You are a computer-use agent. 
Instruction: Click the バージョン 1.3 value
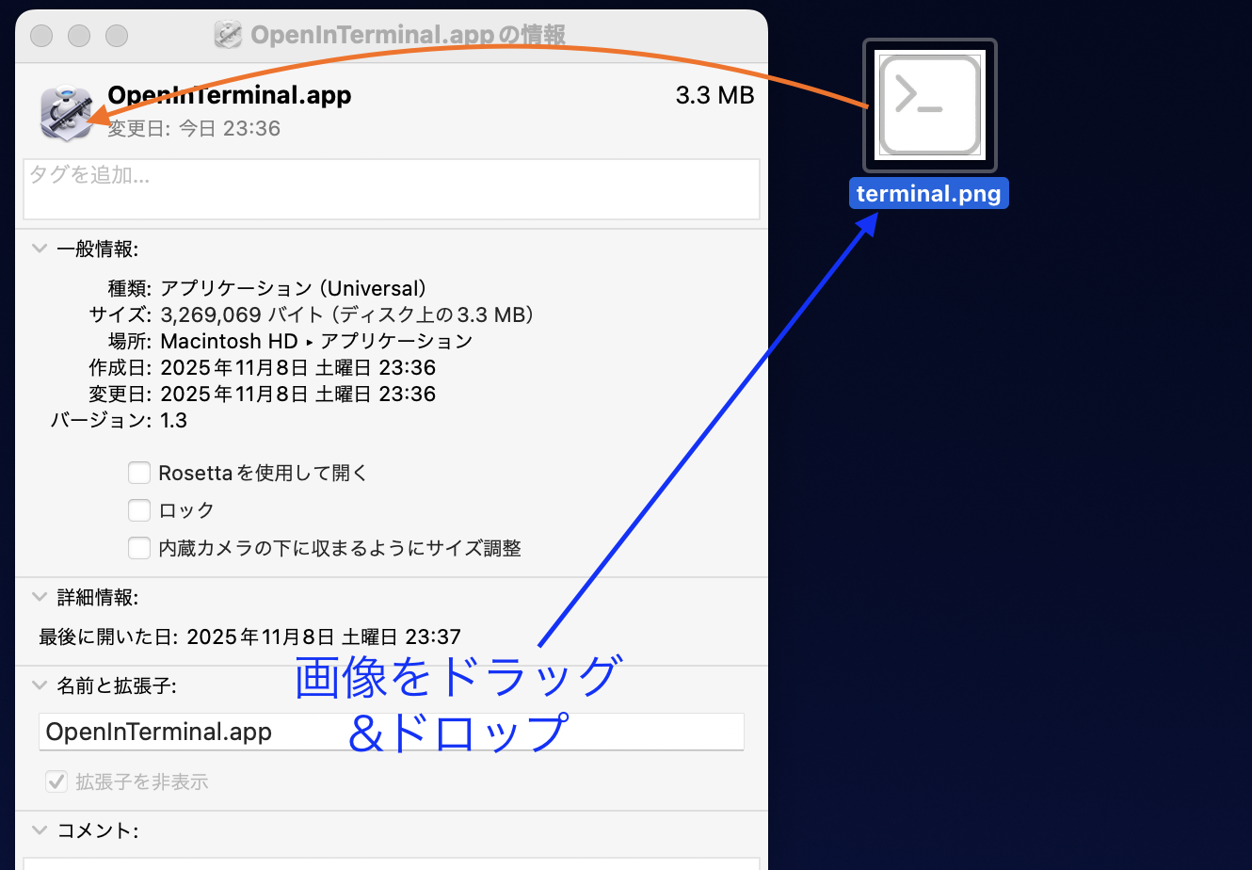click(174, 420)
